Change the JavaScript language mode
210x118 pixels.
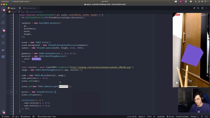161,117
